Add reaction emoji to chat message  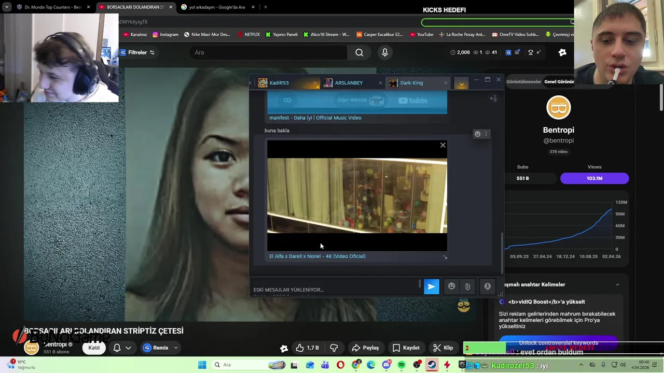(x=477, y=134)
